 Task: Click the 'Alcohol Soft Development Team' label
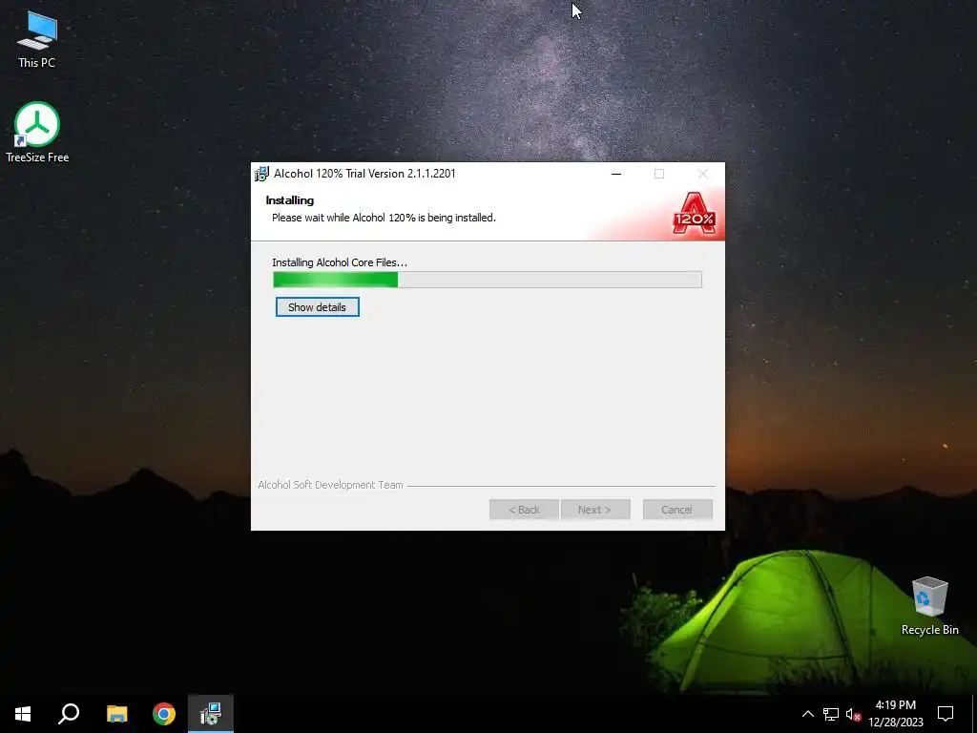tap(330, 485)
